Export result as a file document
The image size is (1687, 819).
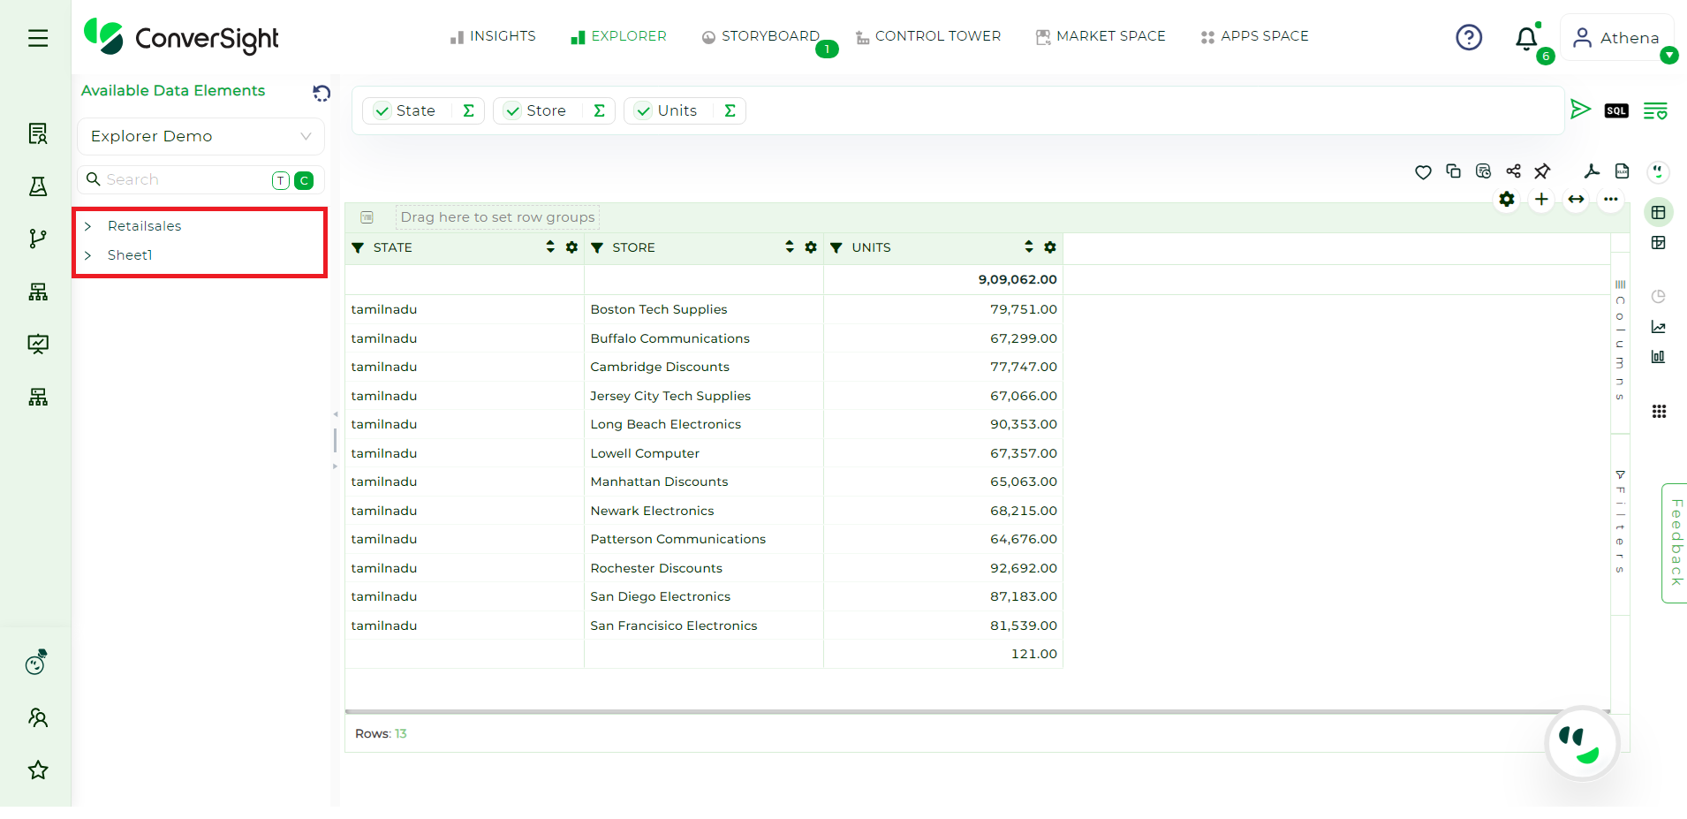pyautogui.click(x=1622, y=171)
